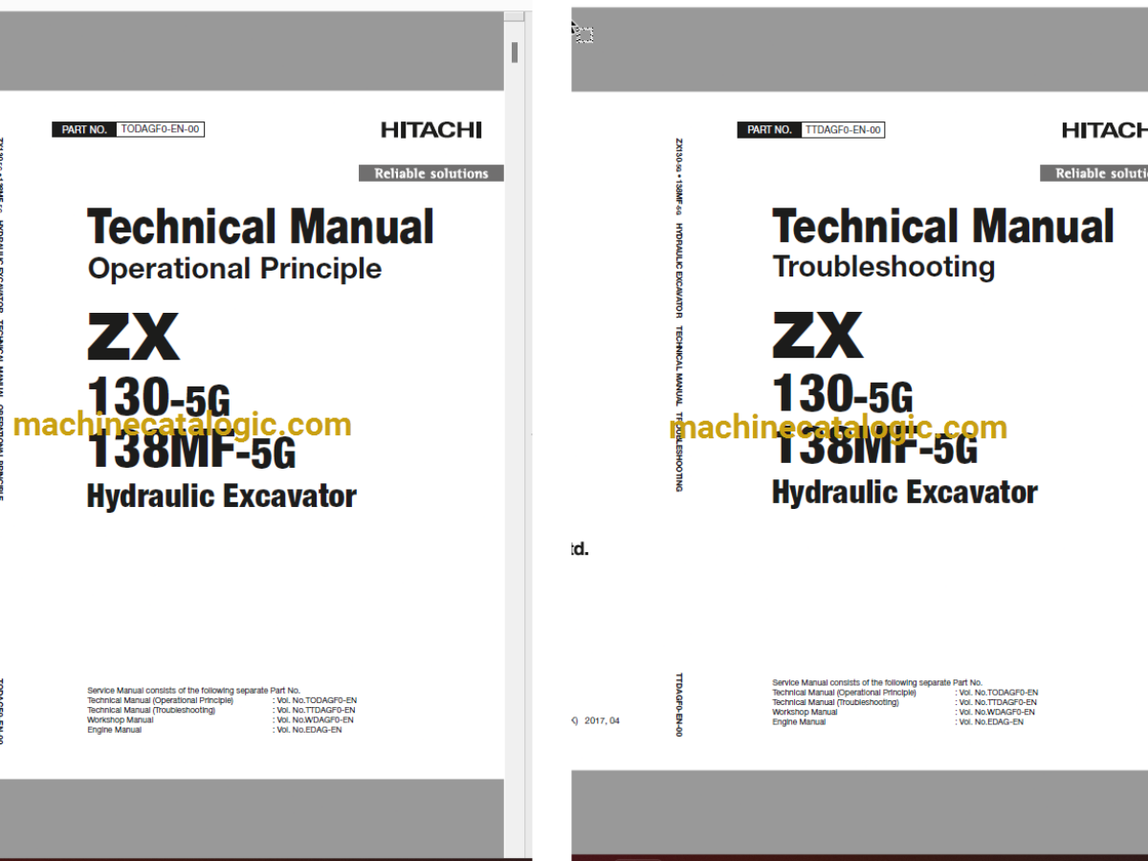The height and width of the screenshot is (861, 1148).
Task: Click Vol. No.TODAGF0-EN value on right page
Action: pyautogui.click(x=997, y=693)
